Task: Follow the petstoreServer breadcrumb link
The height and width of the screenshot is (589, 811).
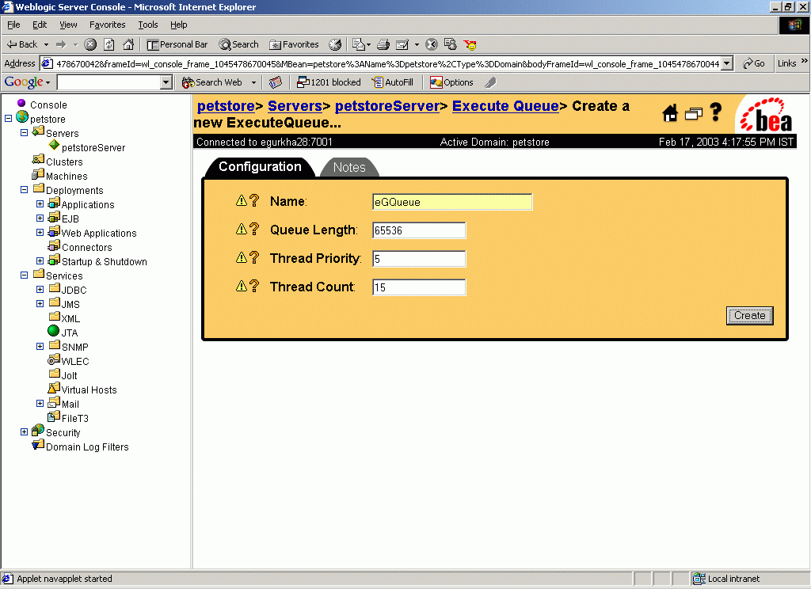Action: 387,106
